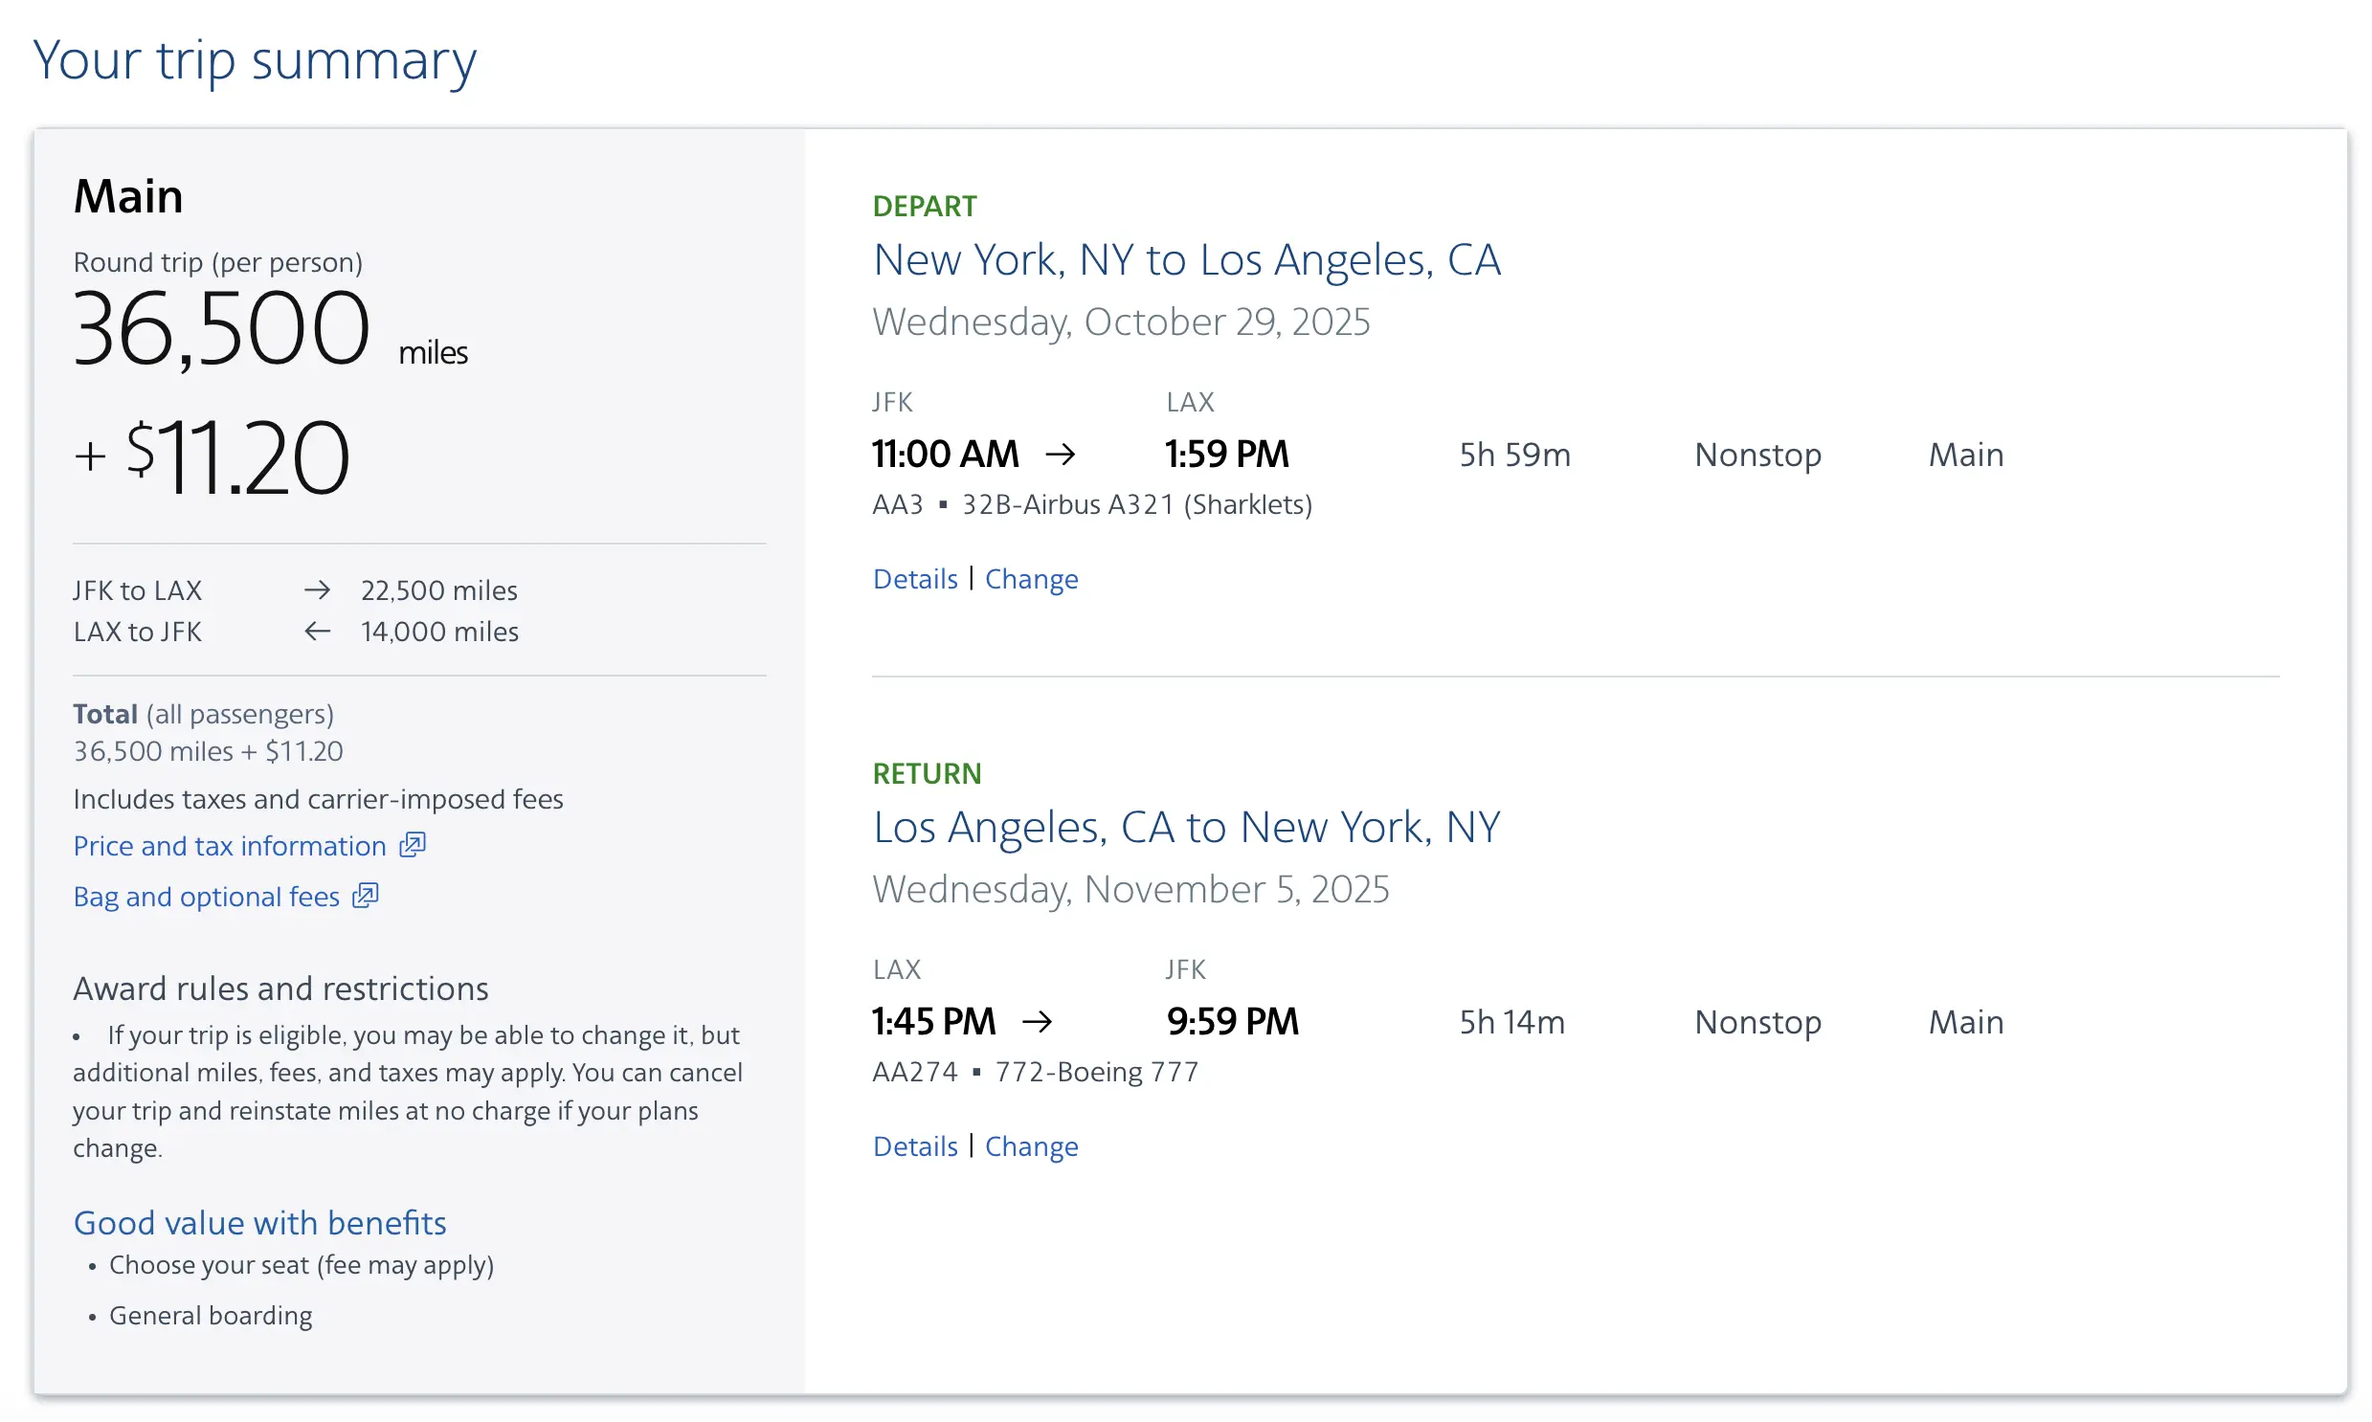2372x1422 pixels.
Task: Open the departing flight Details link
Action: click(x=914, y=579)
